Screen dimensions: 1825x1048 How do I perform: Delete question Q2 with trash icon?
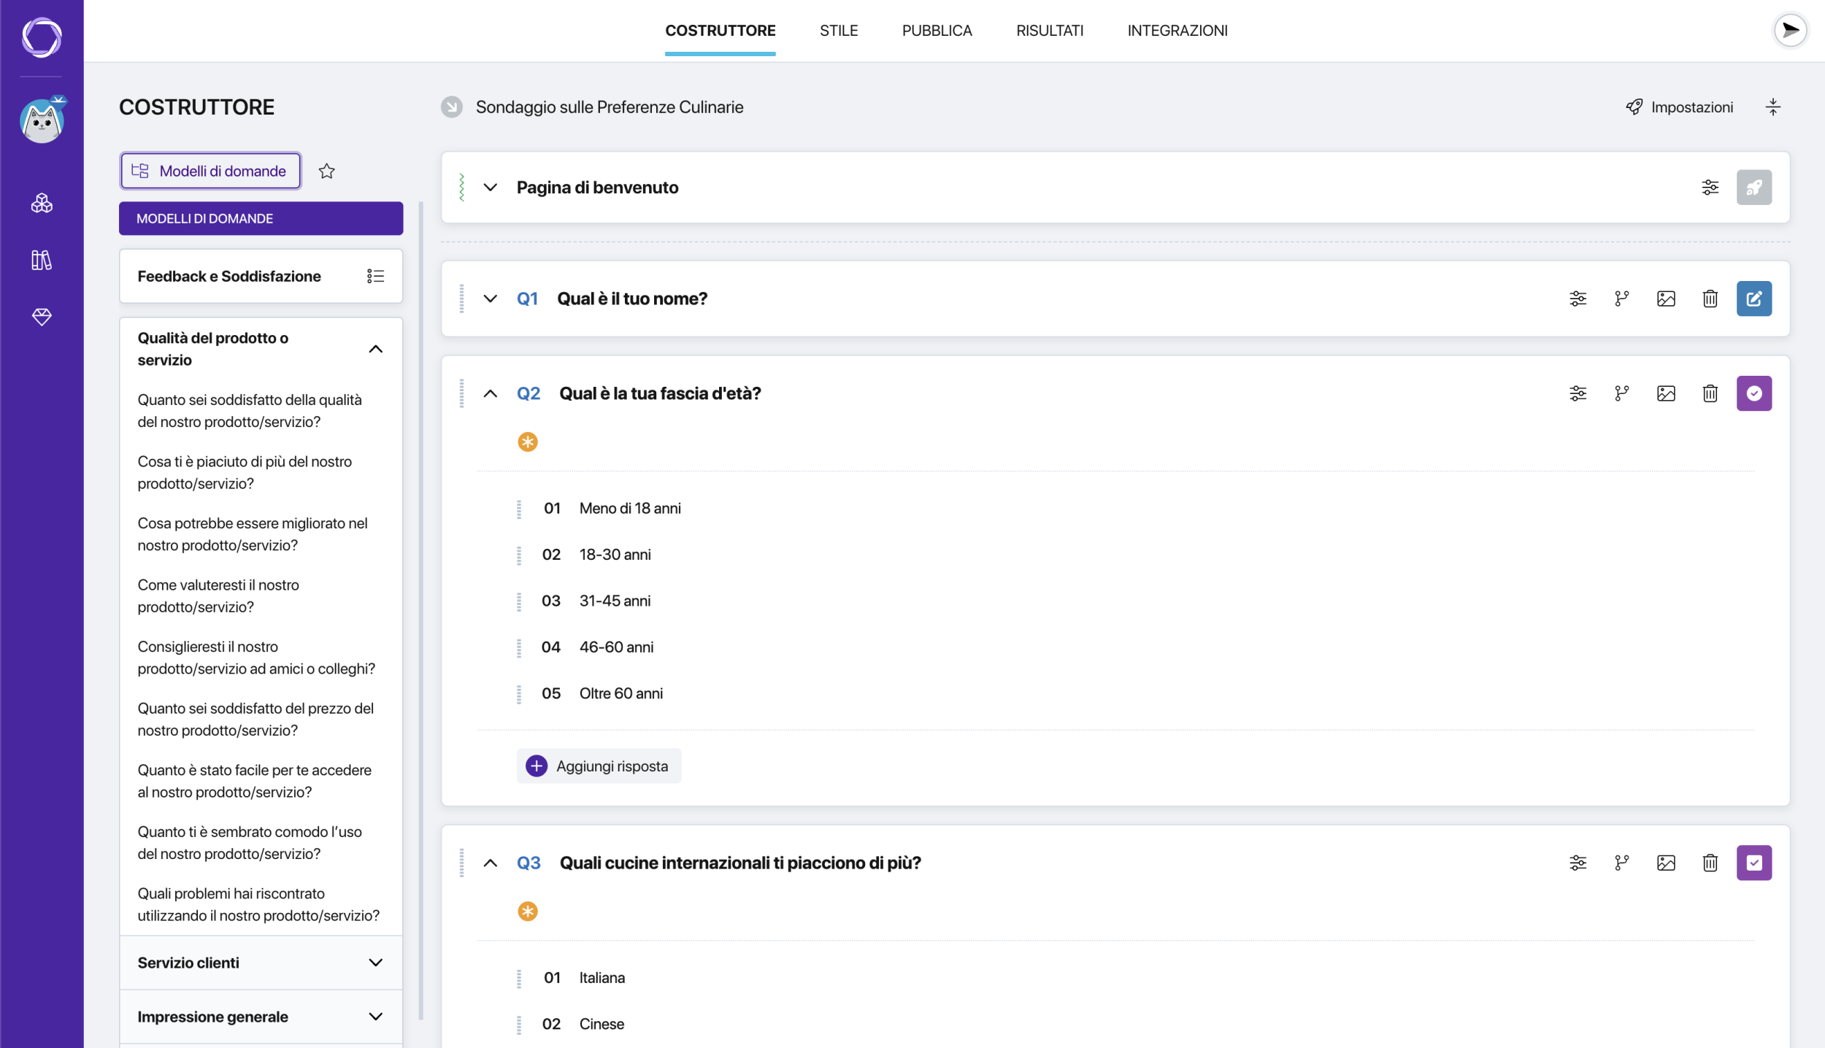pyautogui.click(x=1710, y=393)
